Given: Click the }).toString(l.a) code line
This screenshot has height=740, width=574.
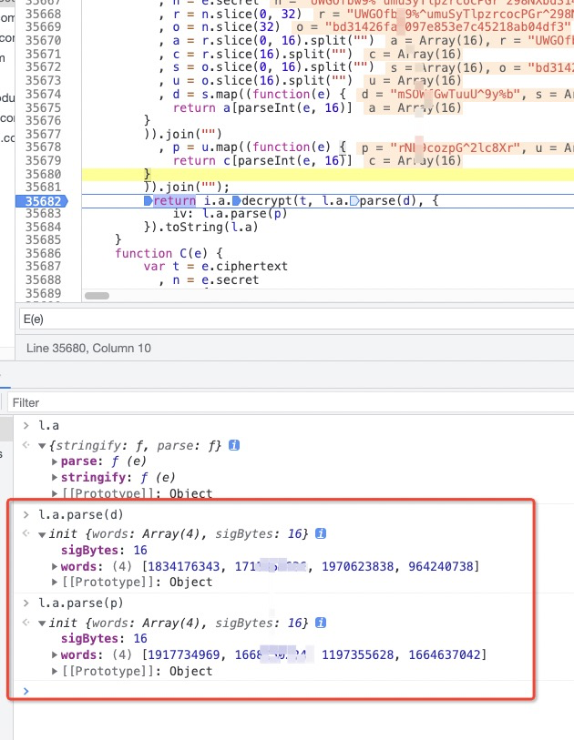Looking at the screenshot, I should click(201, 227).
